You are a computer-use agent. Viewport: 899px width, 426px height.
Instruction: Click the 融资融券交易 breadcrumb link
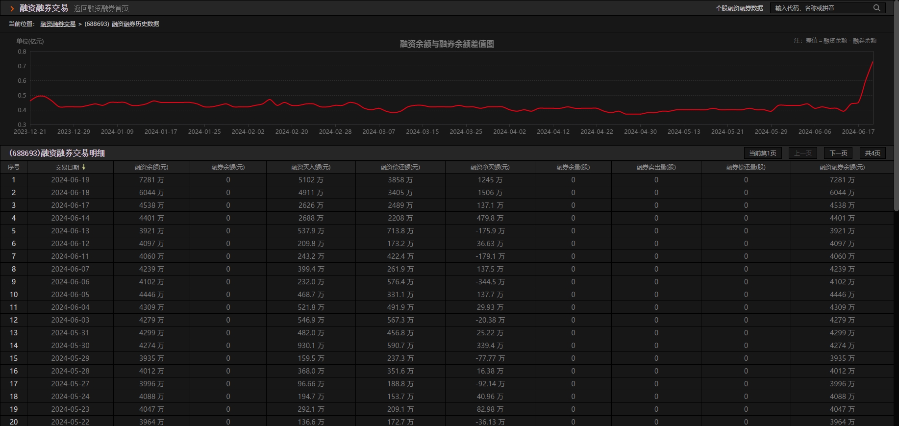58,24
